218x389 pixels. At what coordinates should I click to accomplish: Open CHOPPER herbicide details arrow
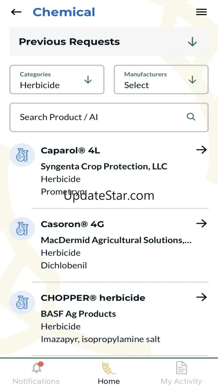click(201, 297)
